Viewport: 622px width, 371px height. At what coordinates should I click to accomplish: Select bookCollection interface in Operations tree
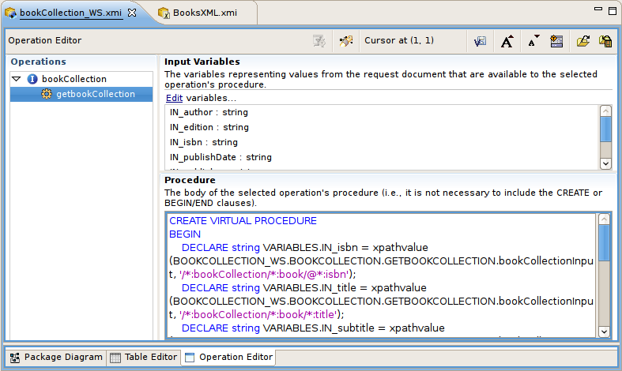pyautogui.click(x=74, y=79)
